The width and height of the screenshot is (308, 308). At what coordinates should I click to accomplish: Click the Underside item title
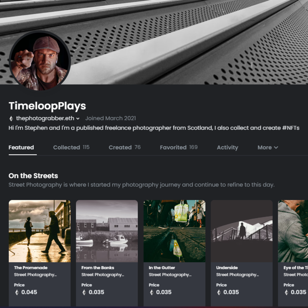point(227,268)
